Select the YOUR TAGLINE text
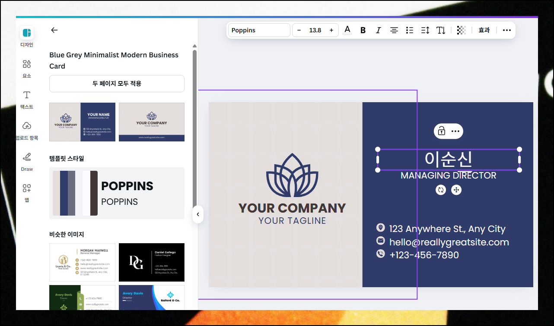The width and height of the screenshot is (554, 326). (292, 221)
